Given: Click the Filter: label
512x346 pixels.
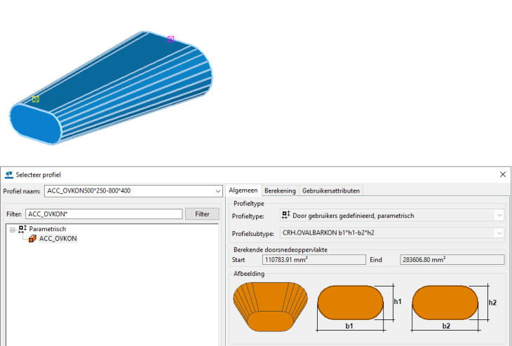Looking at the screenshot, I should pos(14,214).
